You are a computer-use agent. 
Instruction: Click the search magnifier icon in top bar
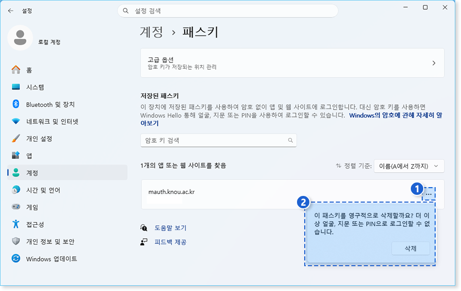point(126,11)
